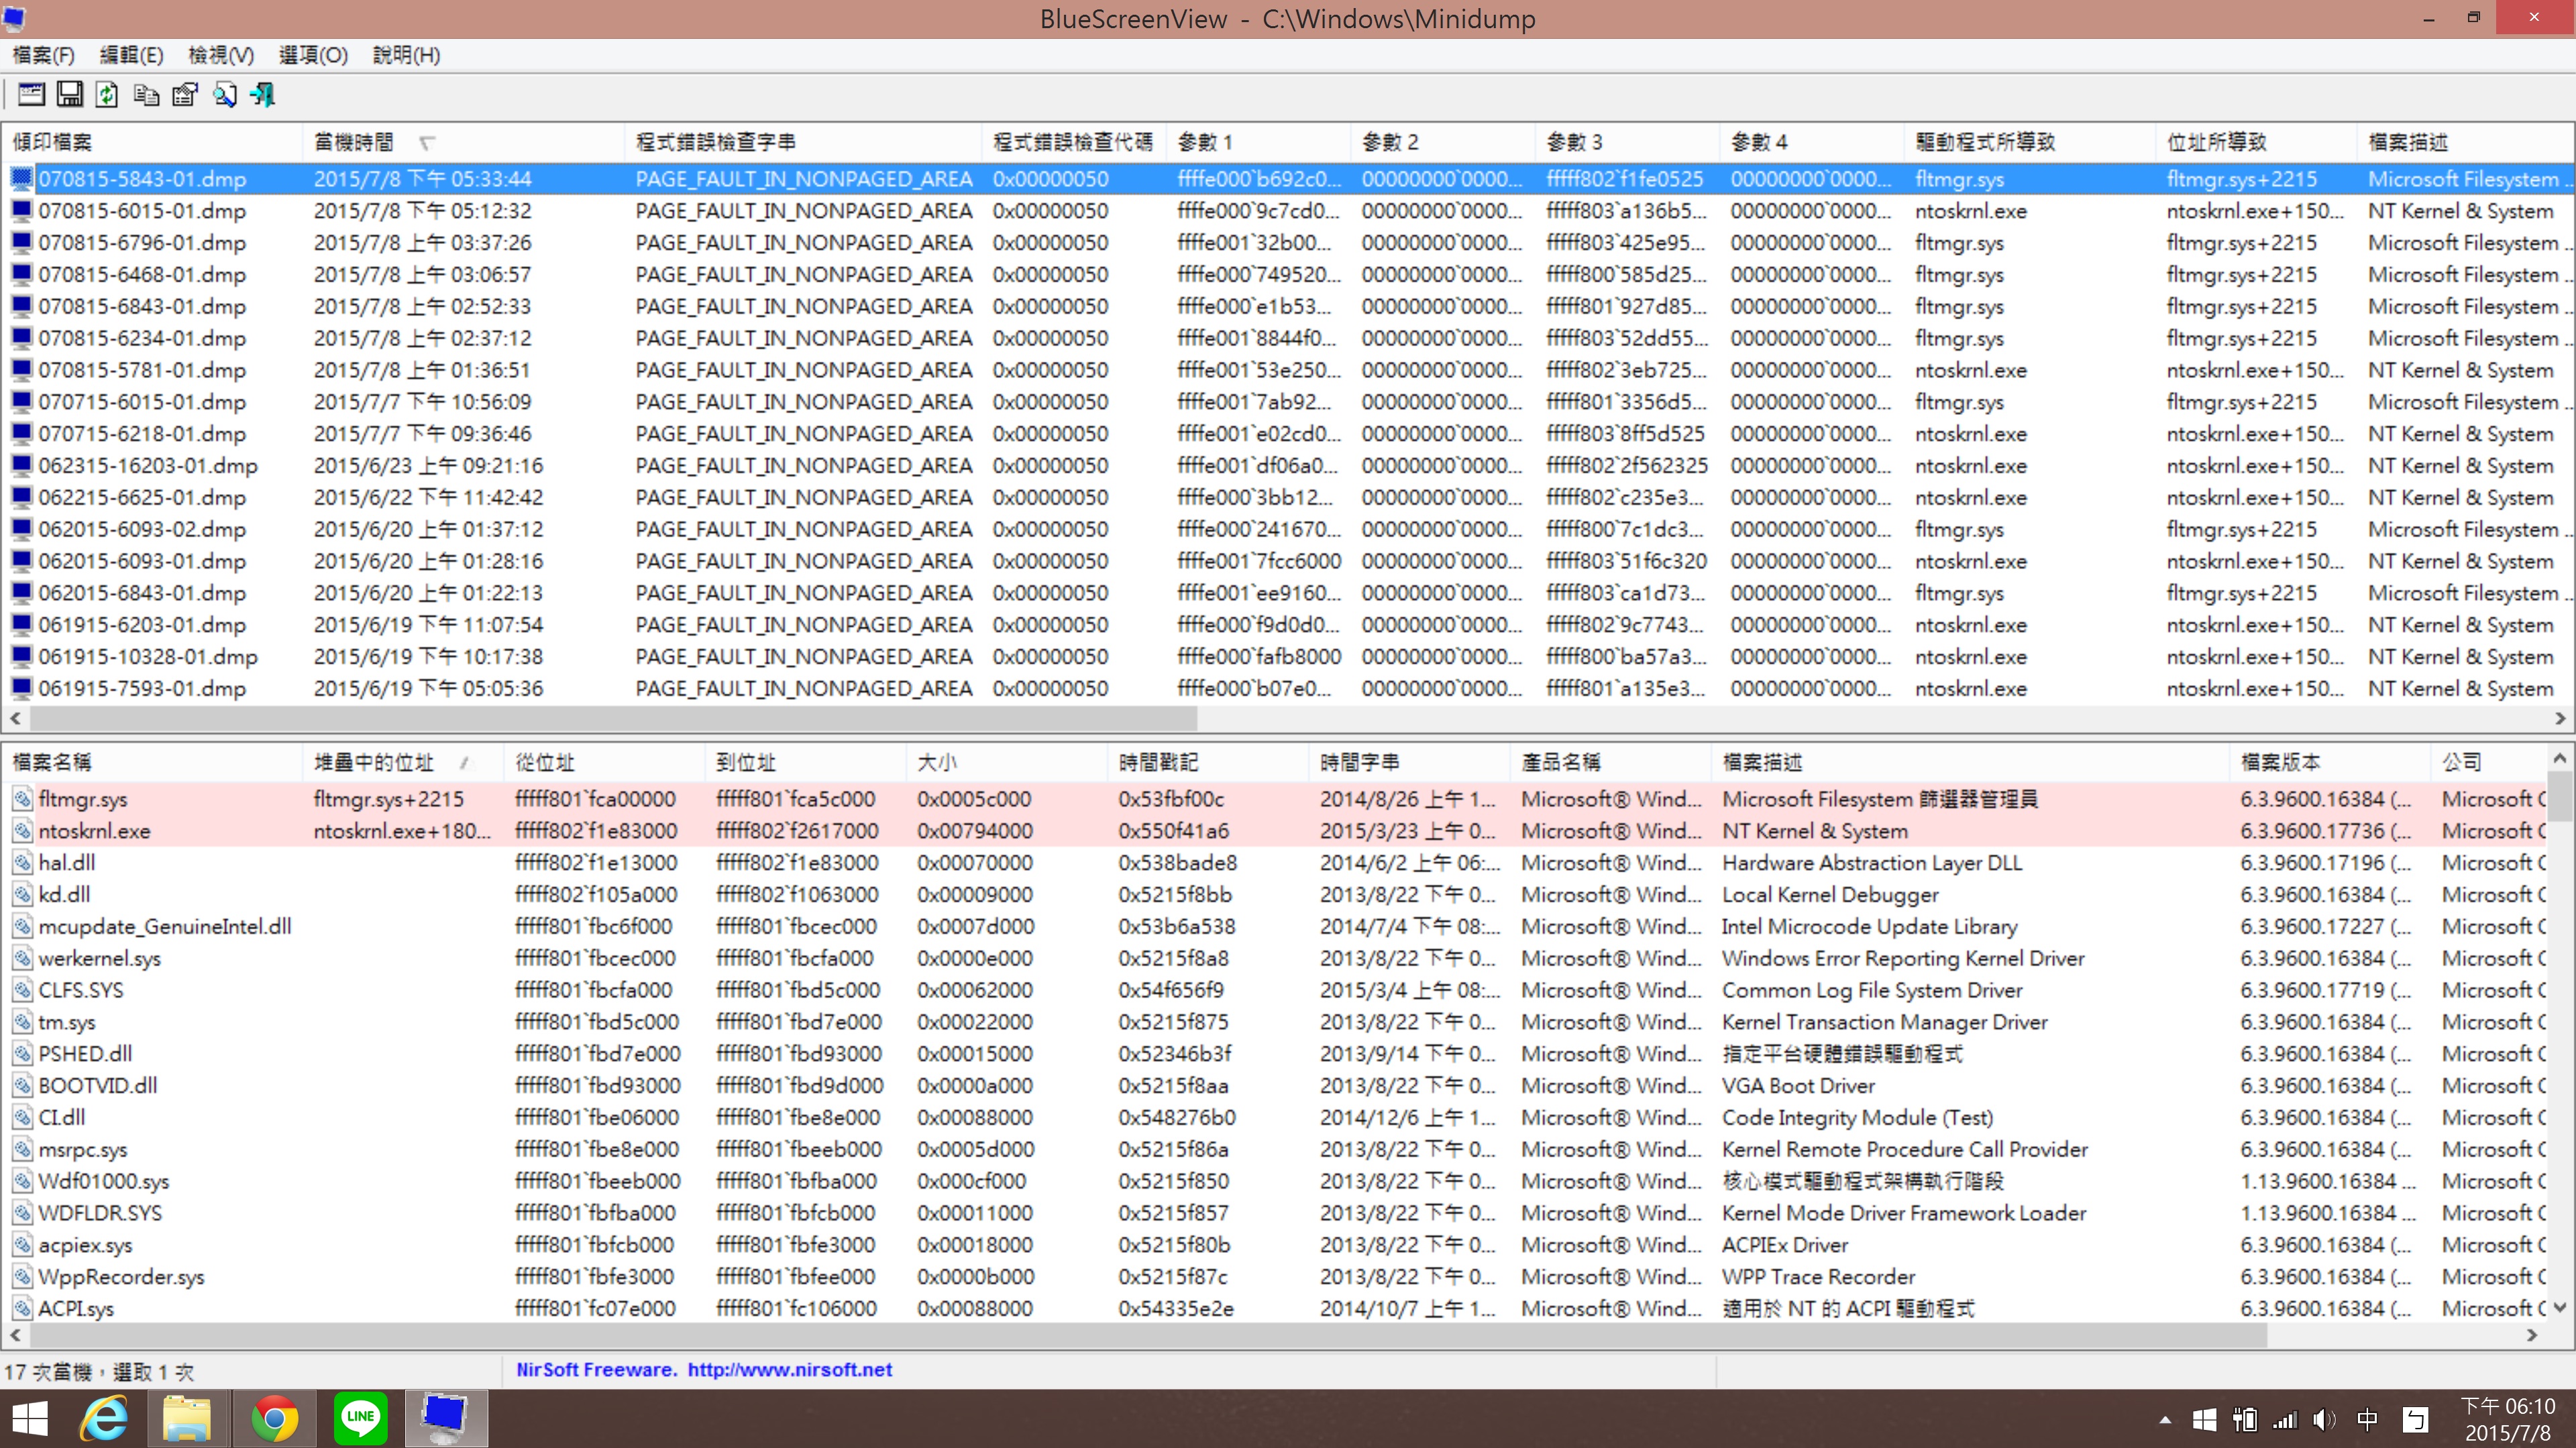Sort lower pane by 堆疊中的位址 header
This screenshot has height=1448, width=2576.
click(403, 762)
